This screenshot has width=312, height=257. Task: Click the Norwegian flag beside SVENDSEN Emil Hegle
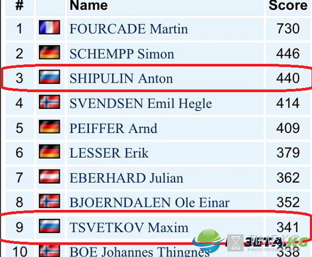pyautogui.click(x=49, y=102)
